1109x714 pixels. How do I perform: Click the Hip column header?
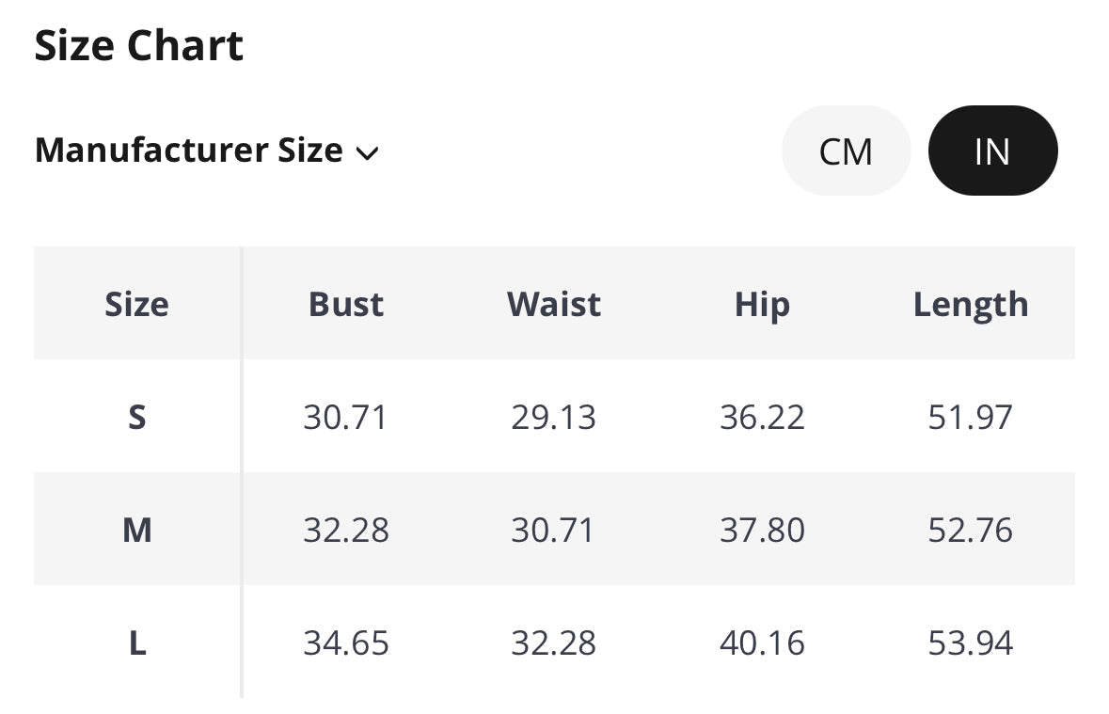click(x=762, y=304)
